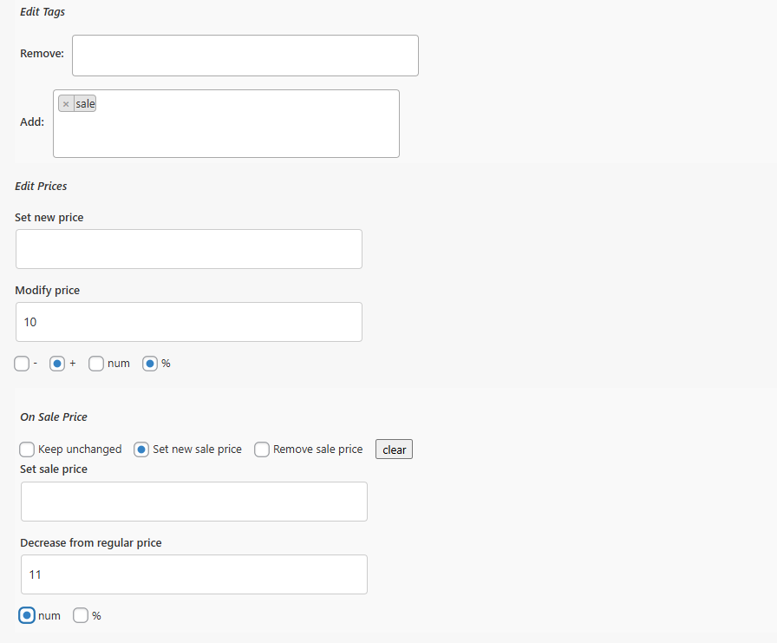This screenshot has width=777, height=643.
Task: Select the "-" option for Modify price
Action: 21,364
